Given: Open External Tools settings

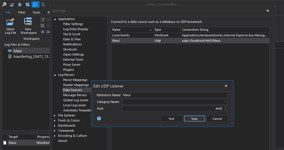Looking at the screenshot, I should tap(73, 59).
